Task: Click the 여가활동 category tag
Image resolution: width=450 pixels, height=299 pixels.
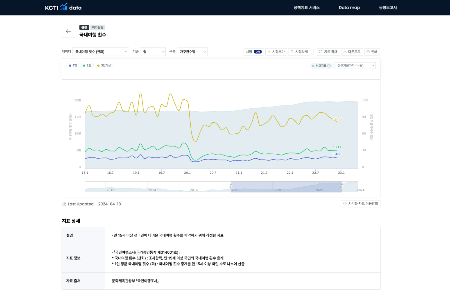Action: click(x=97, y=27)
